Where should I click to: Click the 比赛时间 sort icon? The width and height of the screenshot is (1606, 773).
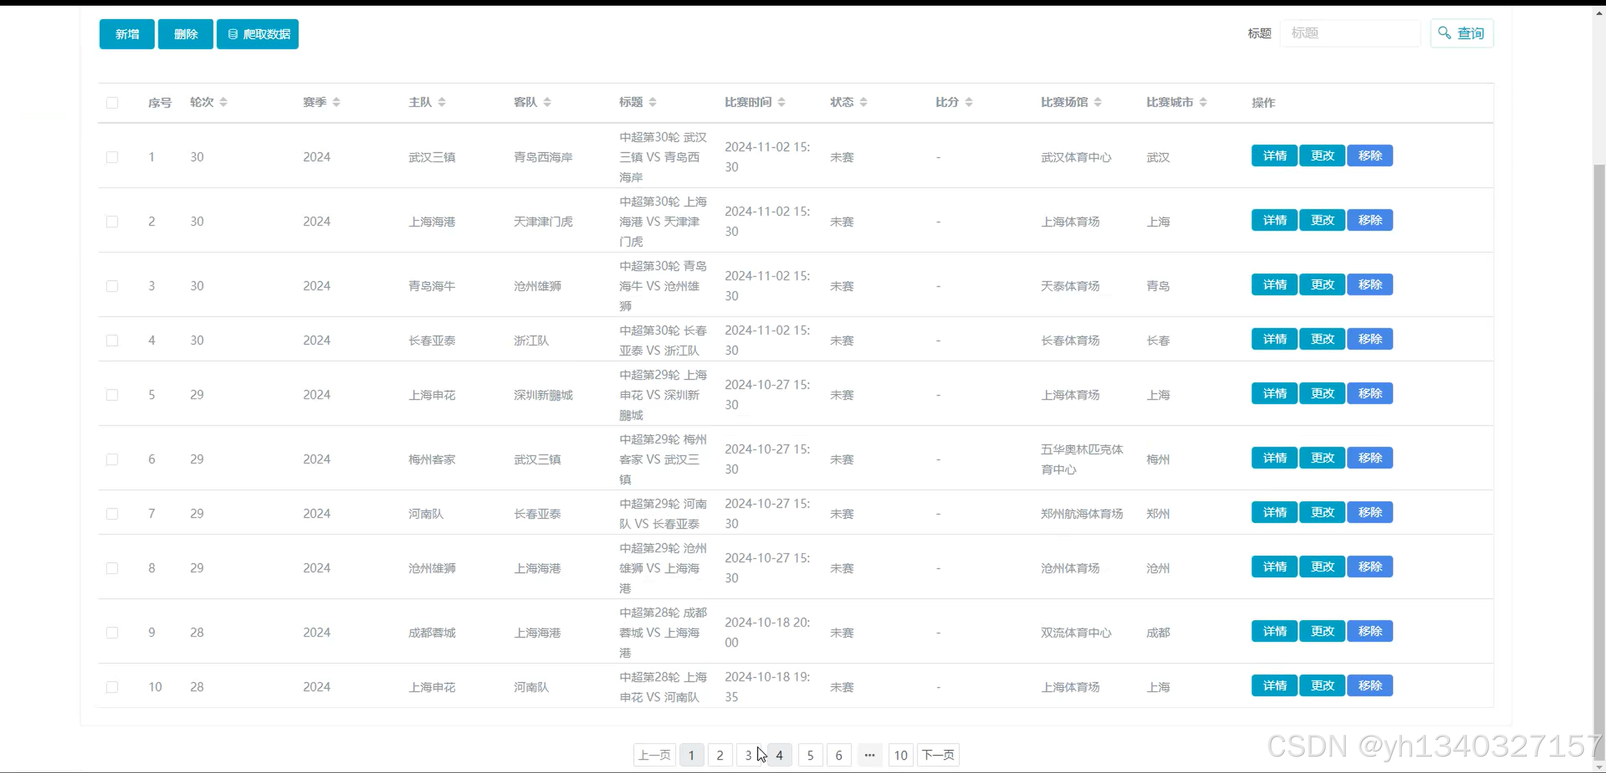(781, 102)
